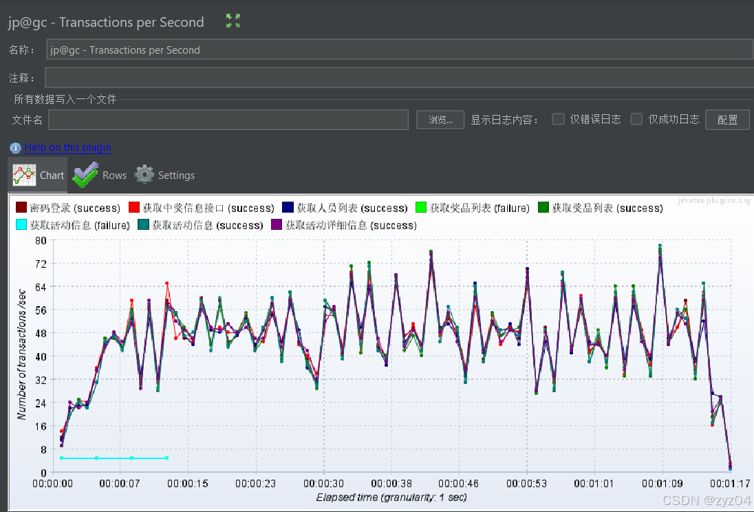Click the 浏览... browse button

coord(440,120)
